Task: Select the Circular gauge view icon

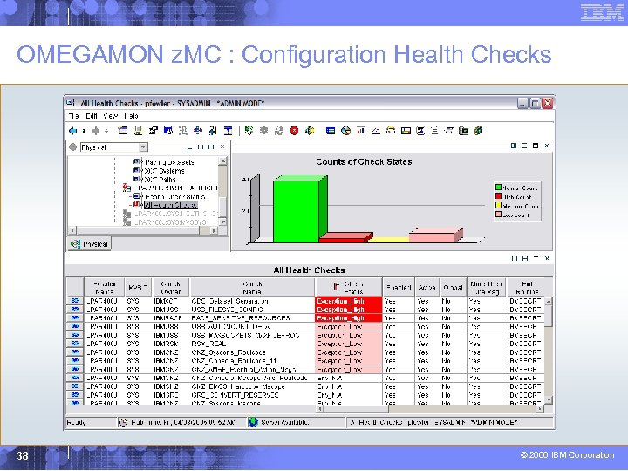Action: point(391,131)
